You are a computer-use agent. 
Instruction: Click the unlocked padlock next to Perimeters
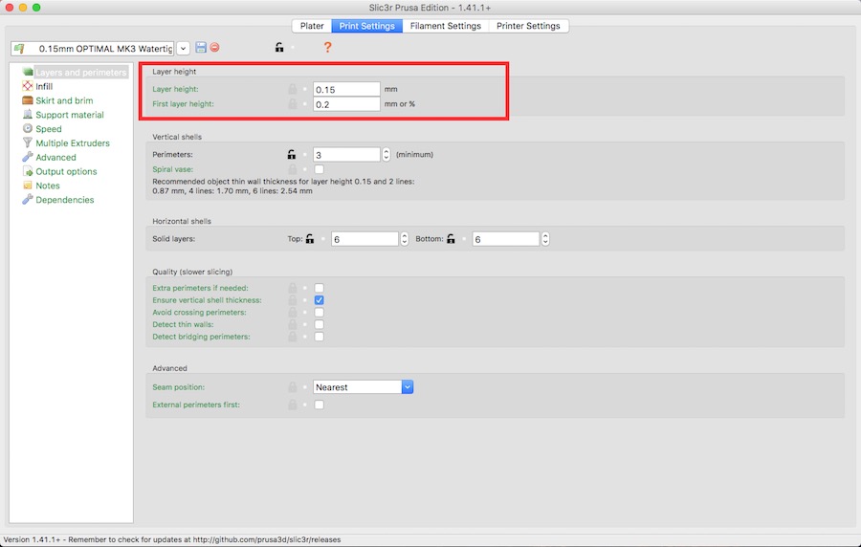coord(292,155)
